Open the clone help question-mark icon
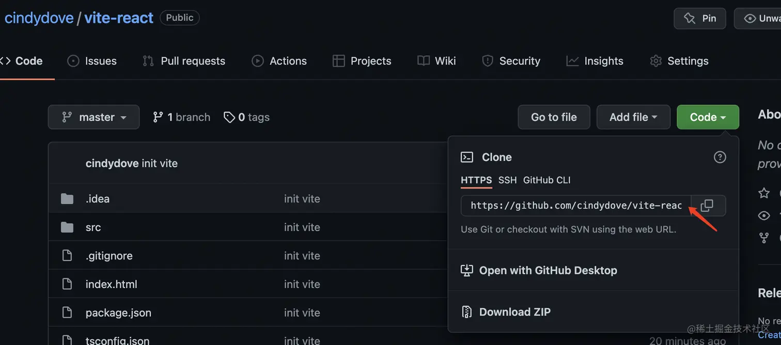781x345 pixels. point(720,157)
